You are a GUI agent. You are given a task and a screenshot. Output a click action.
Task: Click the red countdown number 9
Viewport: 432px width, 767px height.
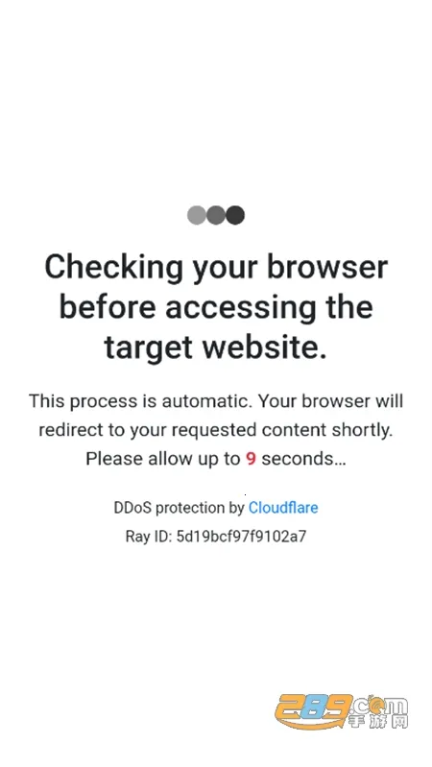coord(251,459)
